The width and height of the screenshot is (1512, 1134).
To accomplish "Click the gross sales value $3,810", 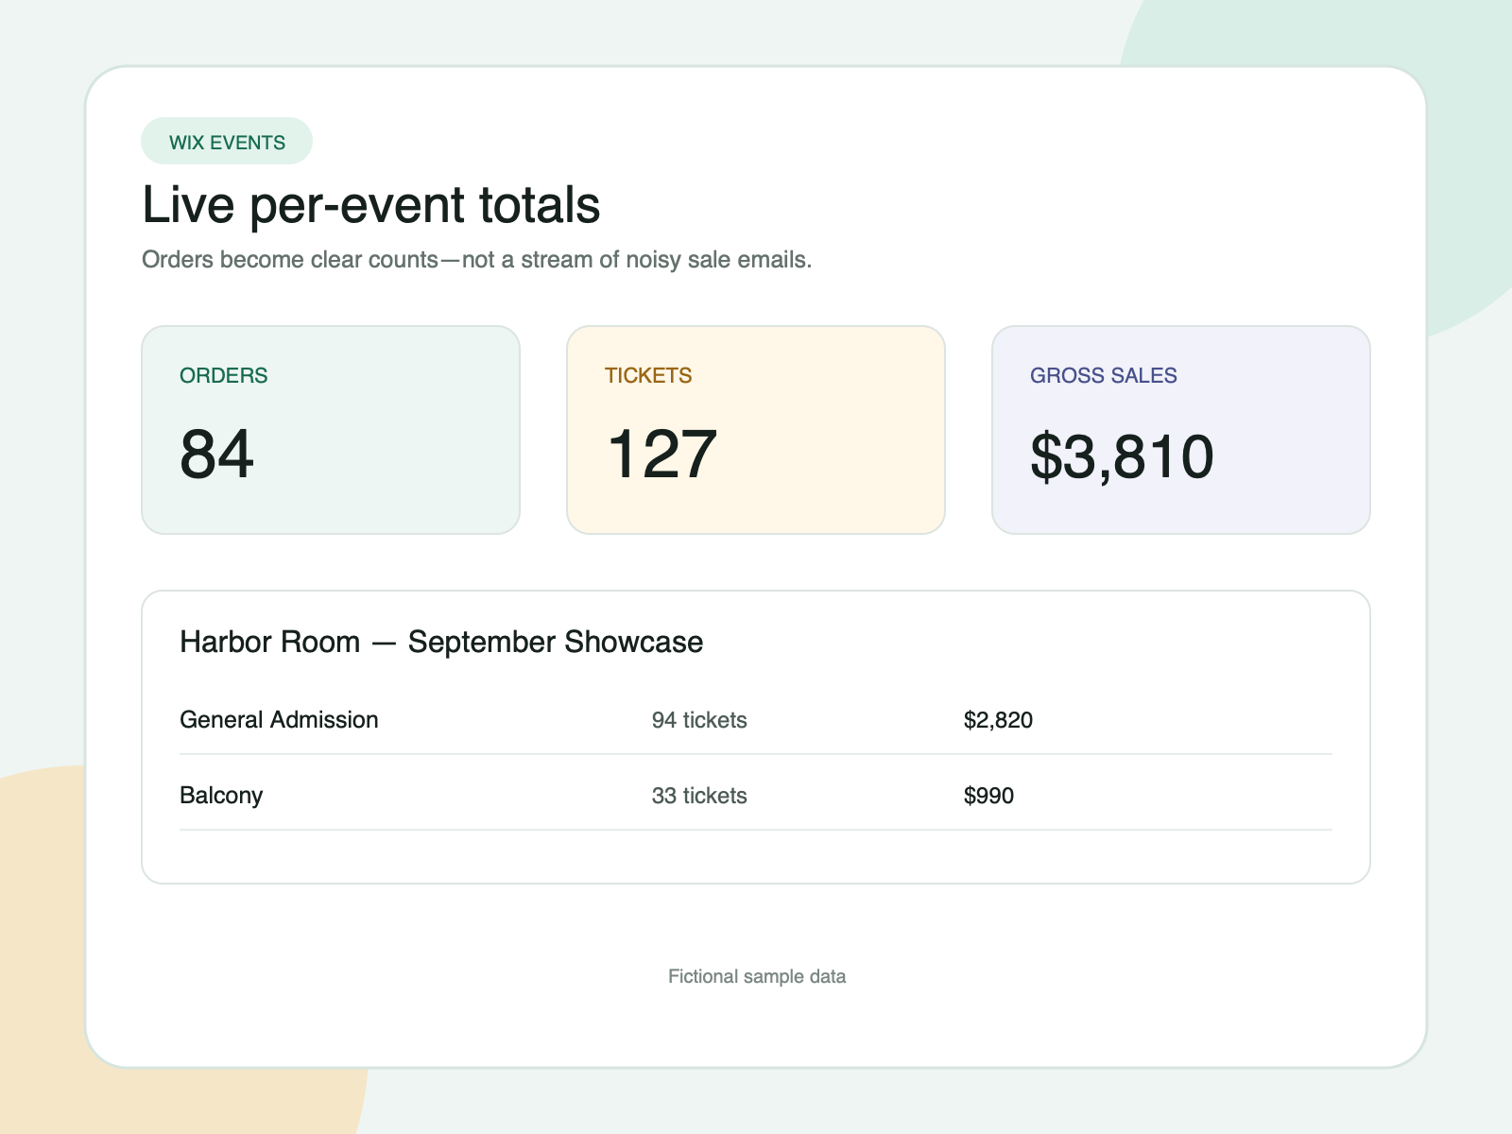I will (1122, 457).
